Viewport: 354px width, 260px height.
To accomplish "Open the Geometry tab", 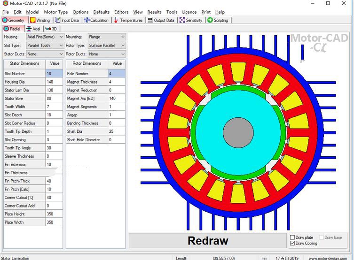I will [14, 20].
